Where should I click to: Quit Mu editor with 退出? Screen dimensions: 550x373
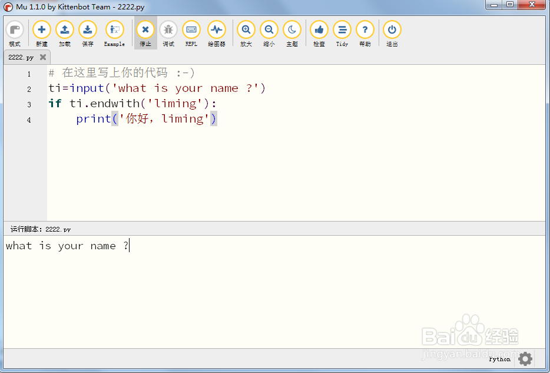[x=392, y=29]
